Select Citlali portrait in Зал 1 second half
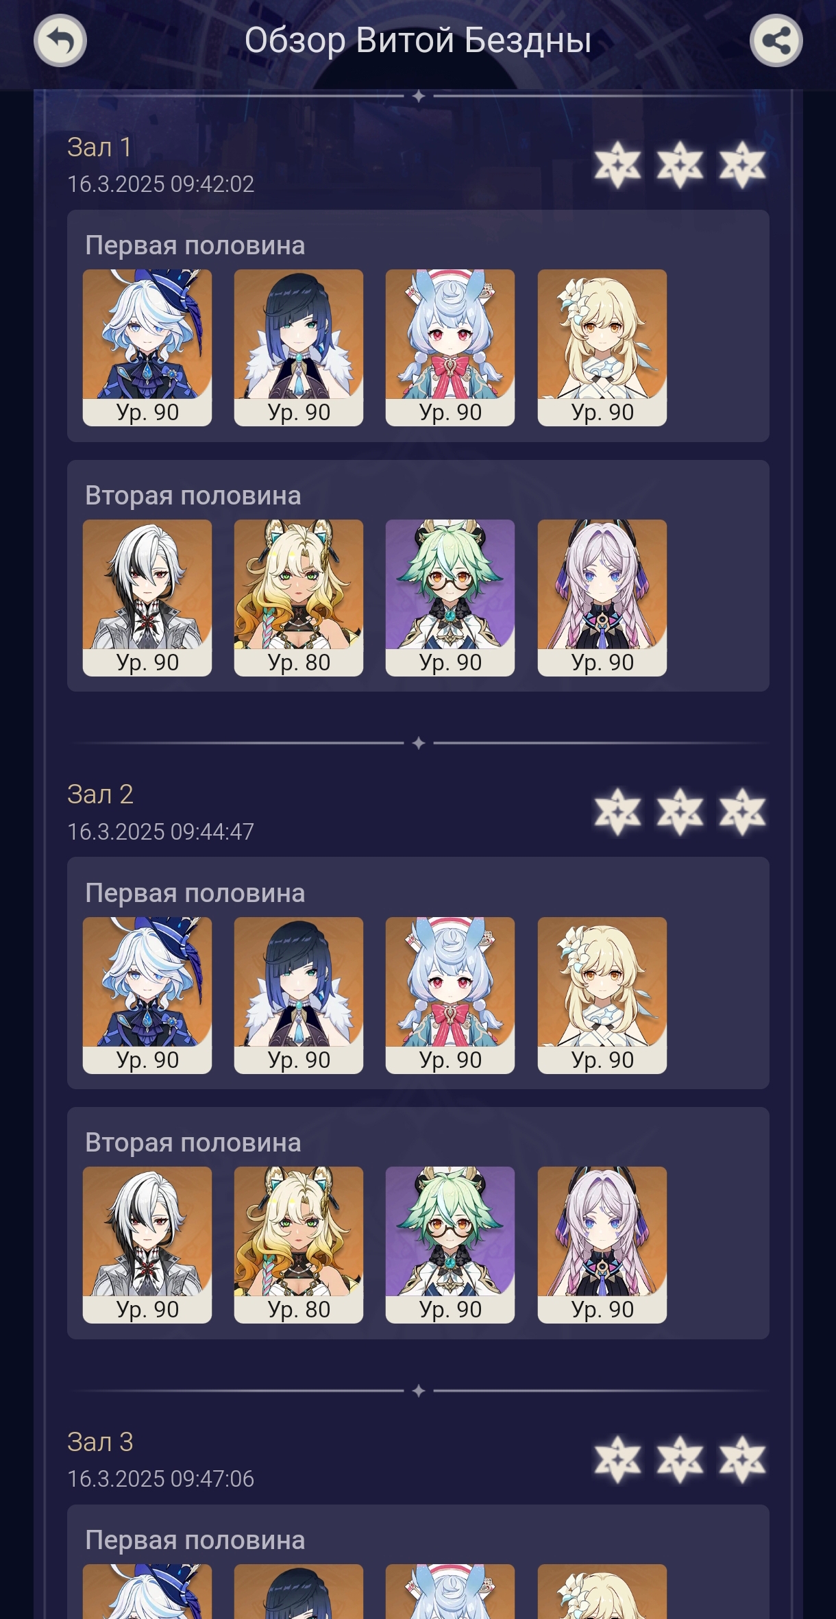836x1619 pixels. pyautogui.click(x=602, y=598)
